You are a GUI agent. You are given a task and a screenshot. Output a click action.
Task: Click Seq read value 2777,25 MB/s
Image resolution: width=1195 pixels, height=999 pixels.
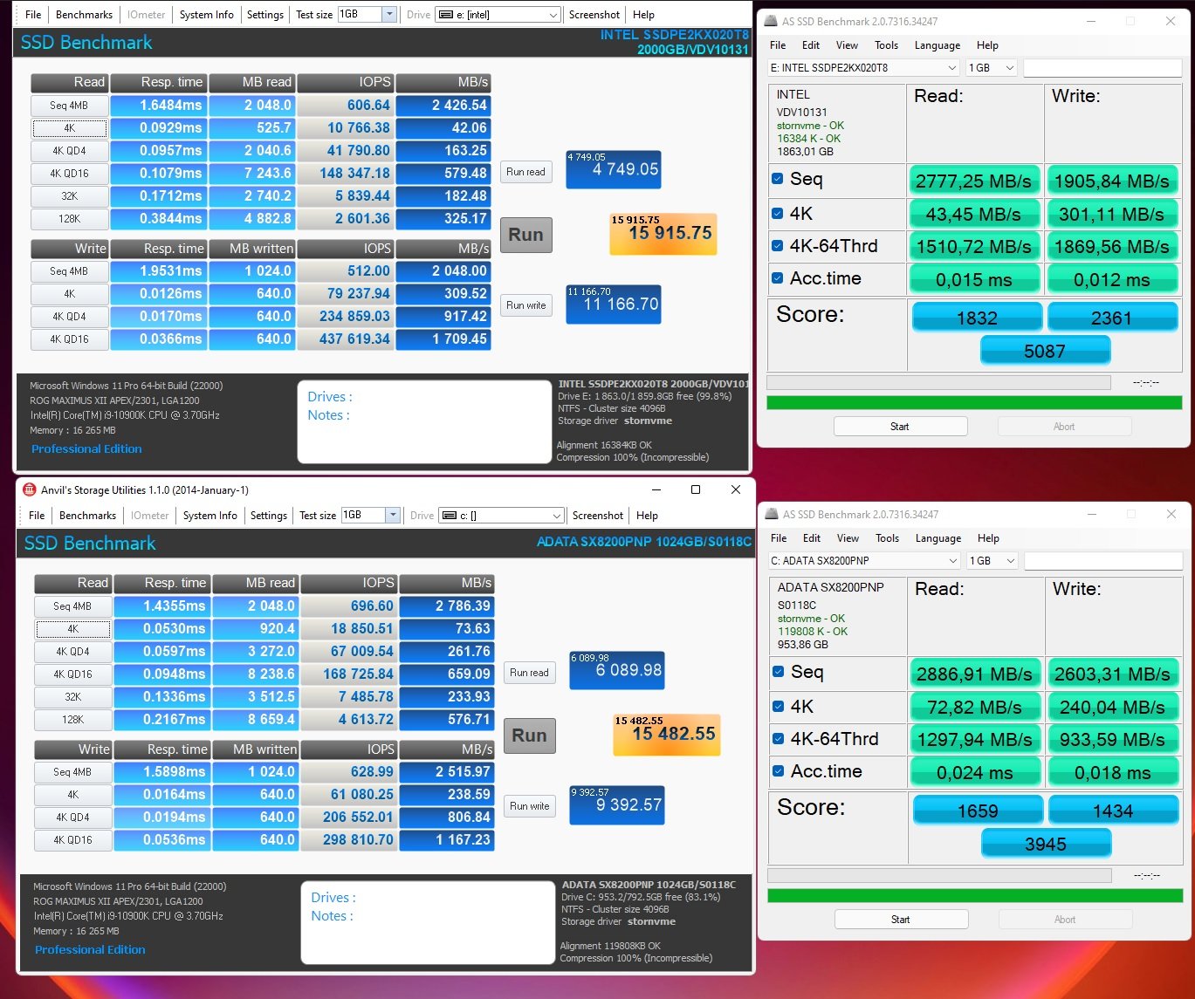click(974, 181)
